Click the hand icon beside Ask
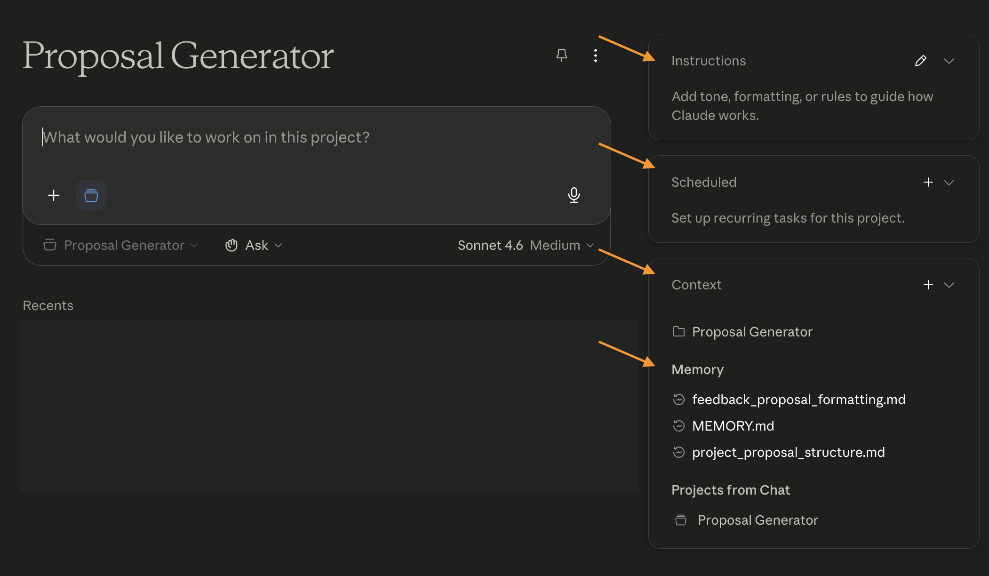This screenshot has height=576, width=989. coord(231,245)
